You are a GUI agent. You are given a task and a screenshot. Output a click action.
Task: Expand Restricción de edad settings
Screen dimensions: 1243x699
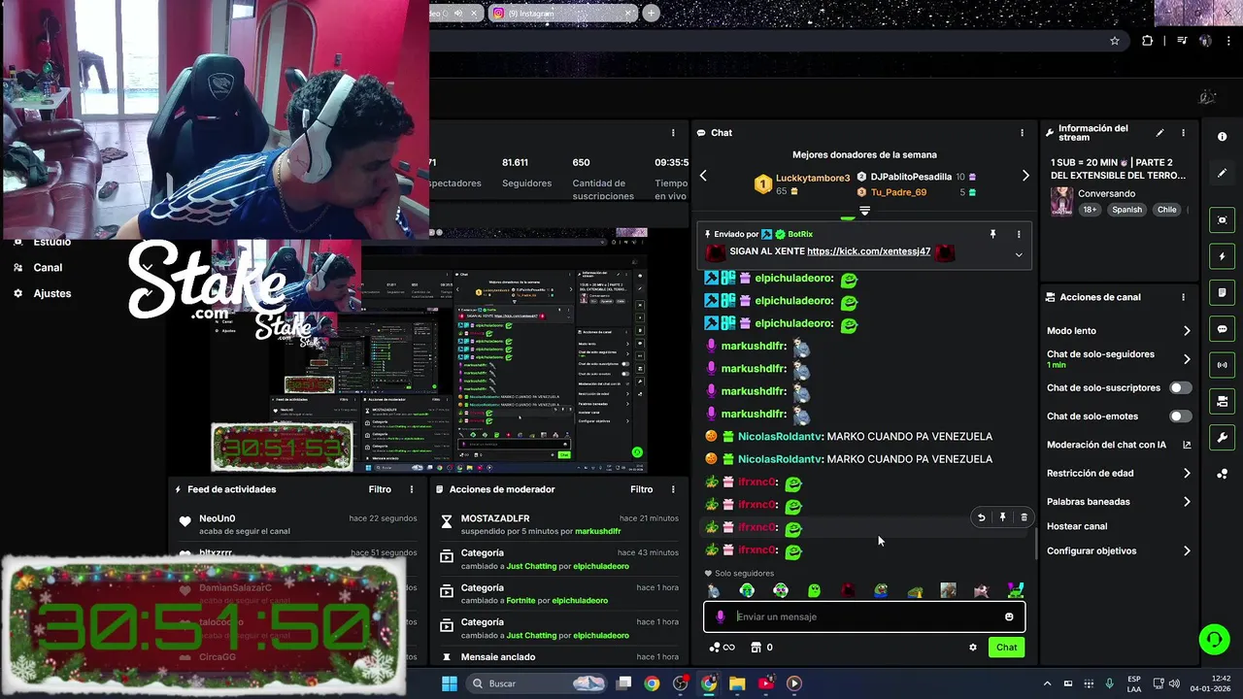[x=1187, y=474]
